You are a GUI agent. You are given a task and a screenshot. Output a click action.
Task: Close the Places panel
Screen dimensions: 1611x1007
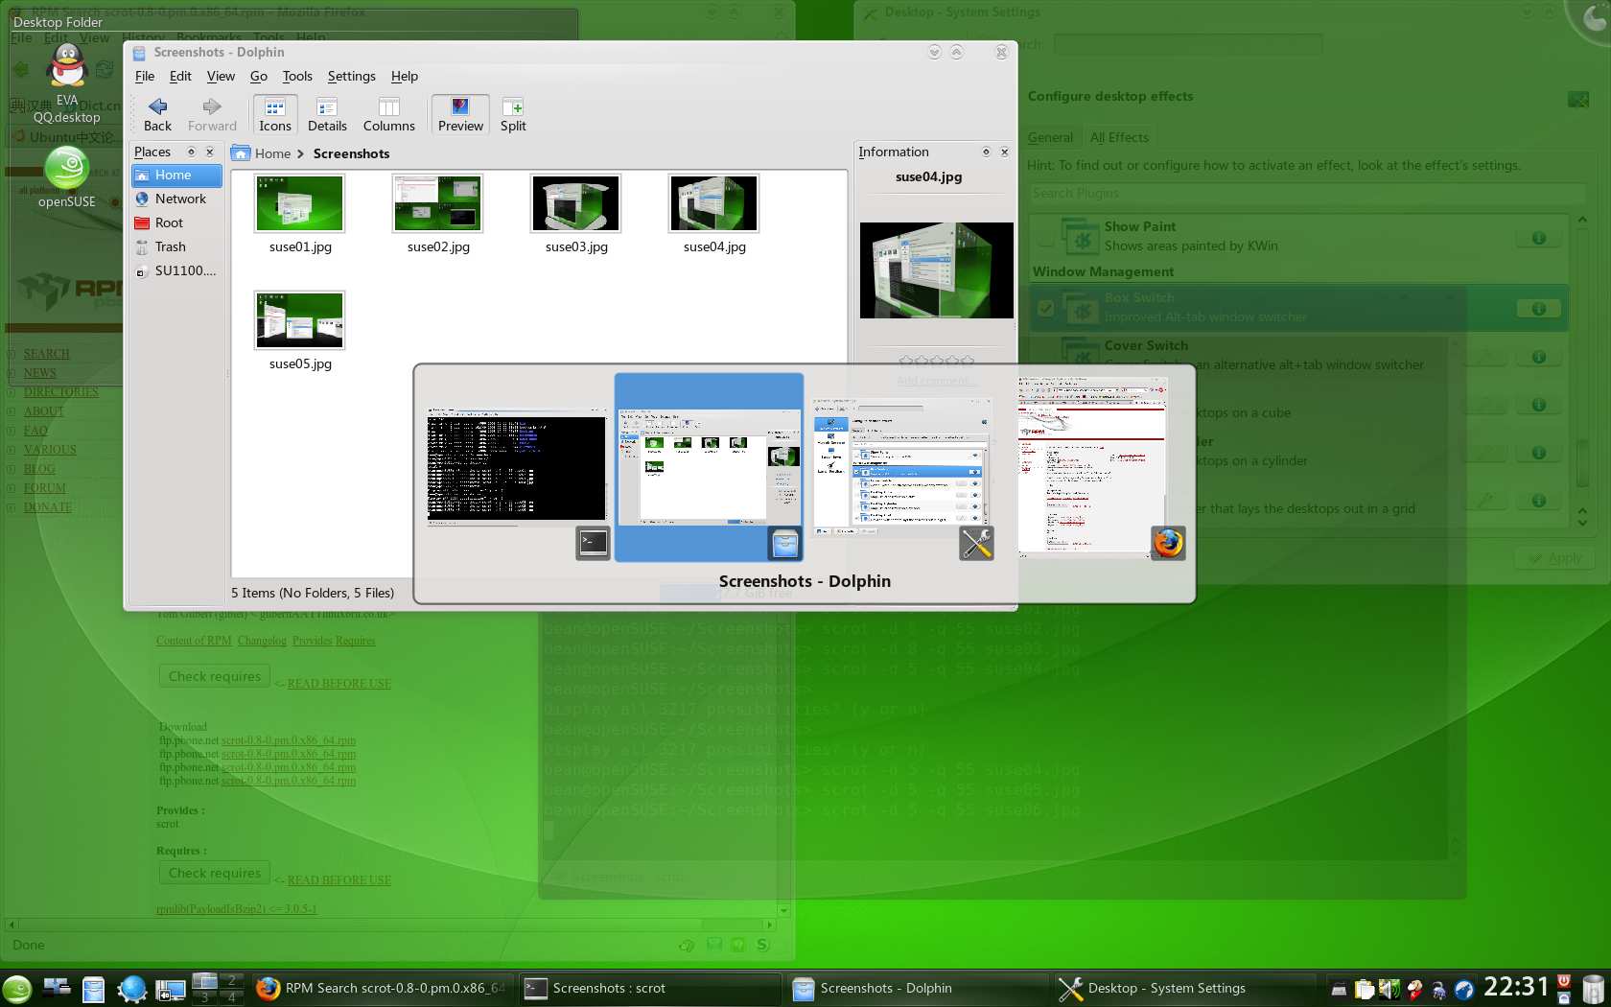point(210,152)
